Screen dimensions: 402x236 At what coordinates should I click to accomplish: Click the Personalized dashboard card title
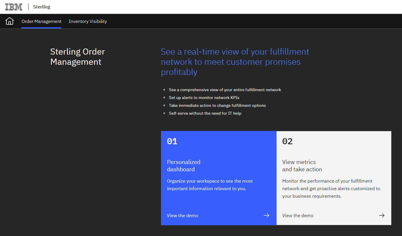coord(183,165)
